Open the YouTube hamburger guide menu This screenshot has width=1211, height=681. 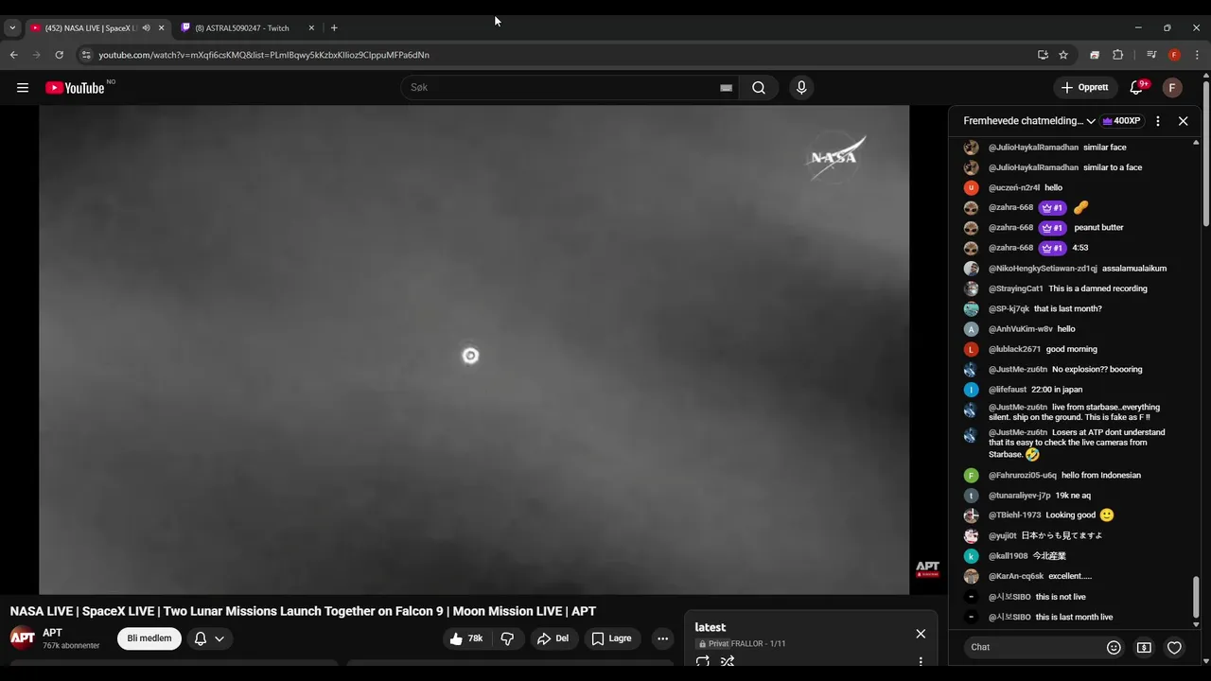coord(23,88)
